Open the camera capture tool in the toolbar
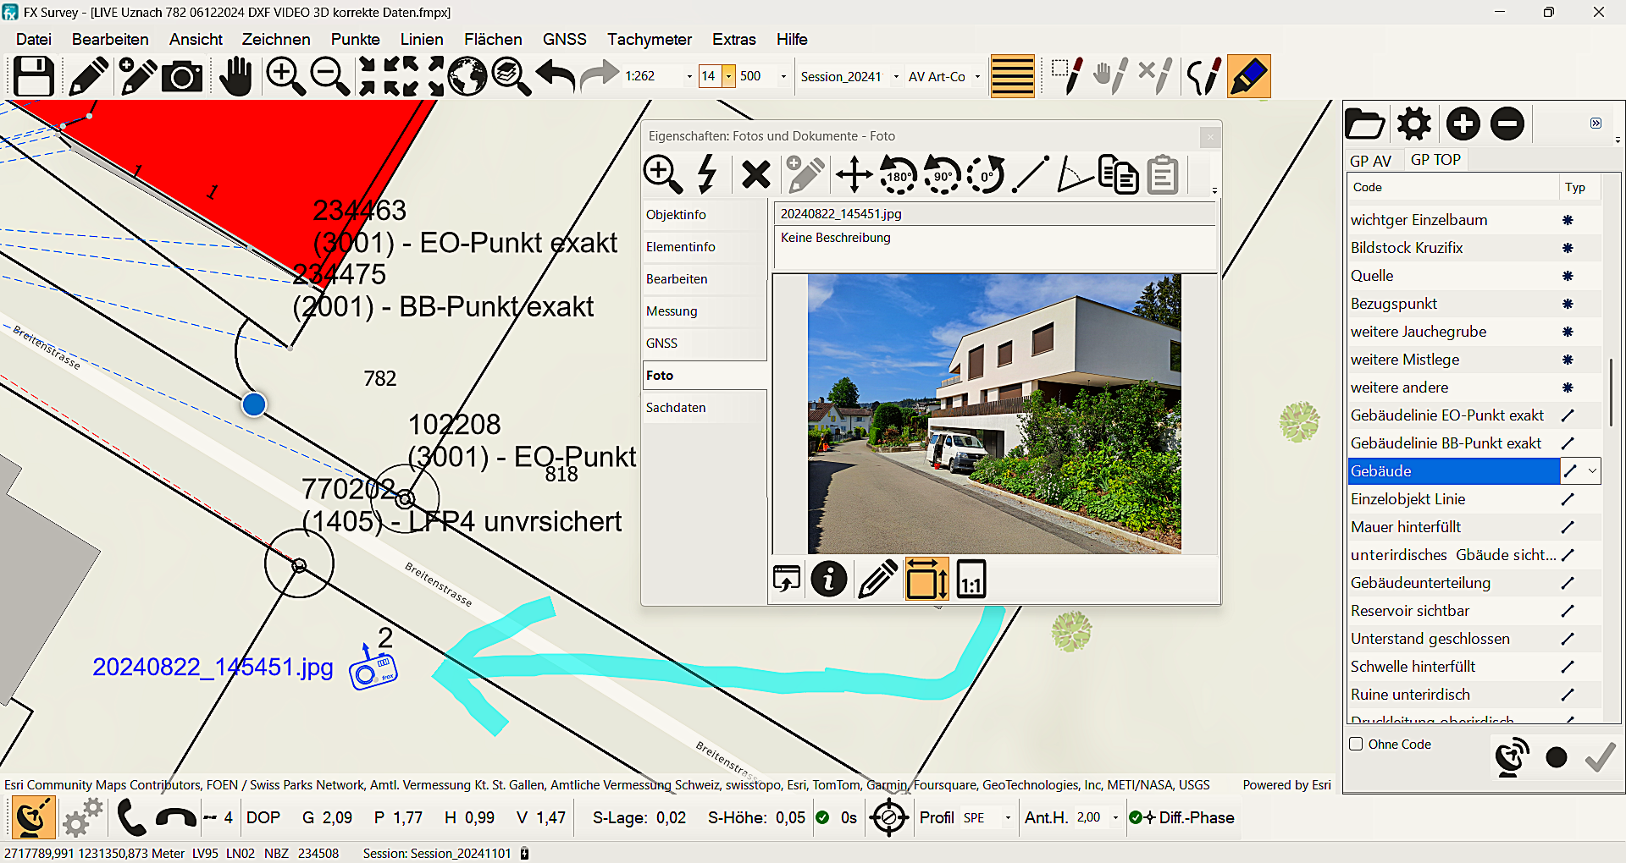This screenshot has width=1626, height=863. click(182, 75)
